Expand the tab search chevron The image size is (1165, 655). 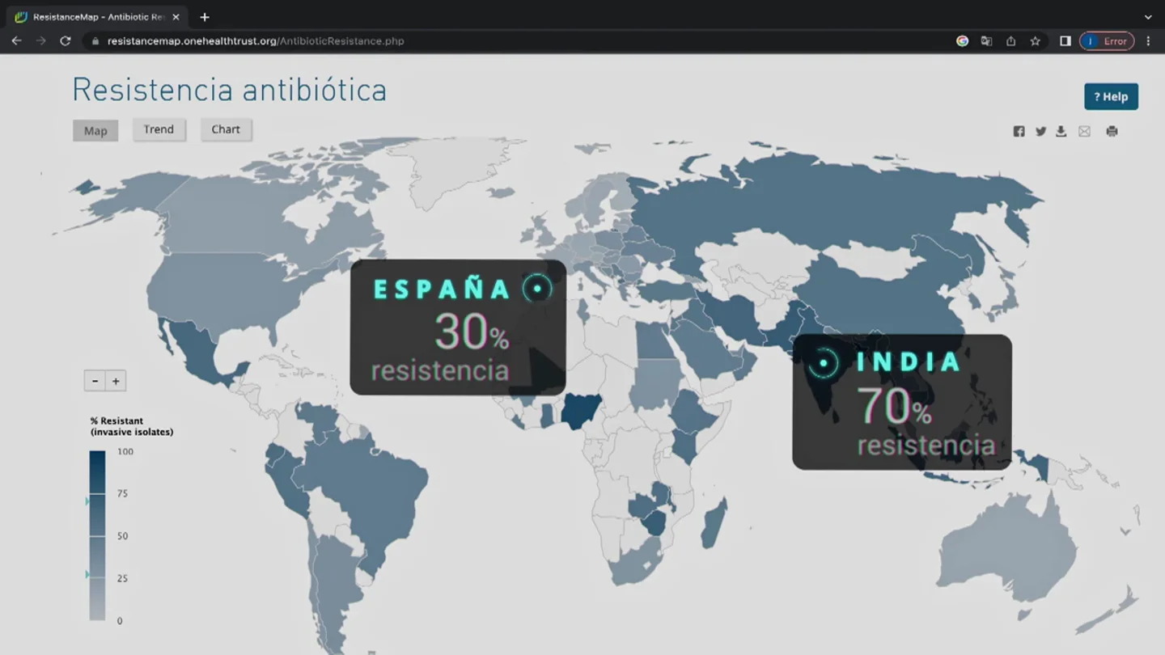1148,16
